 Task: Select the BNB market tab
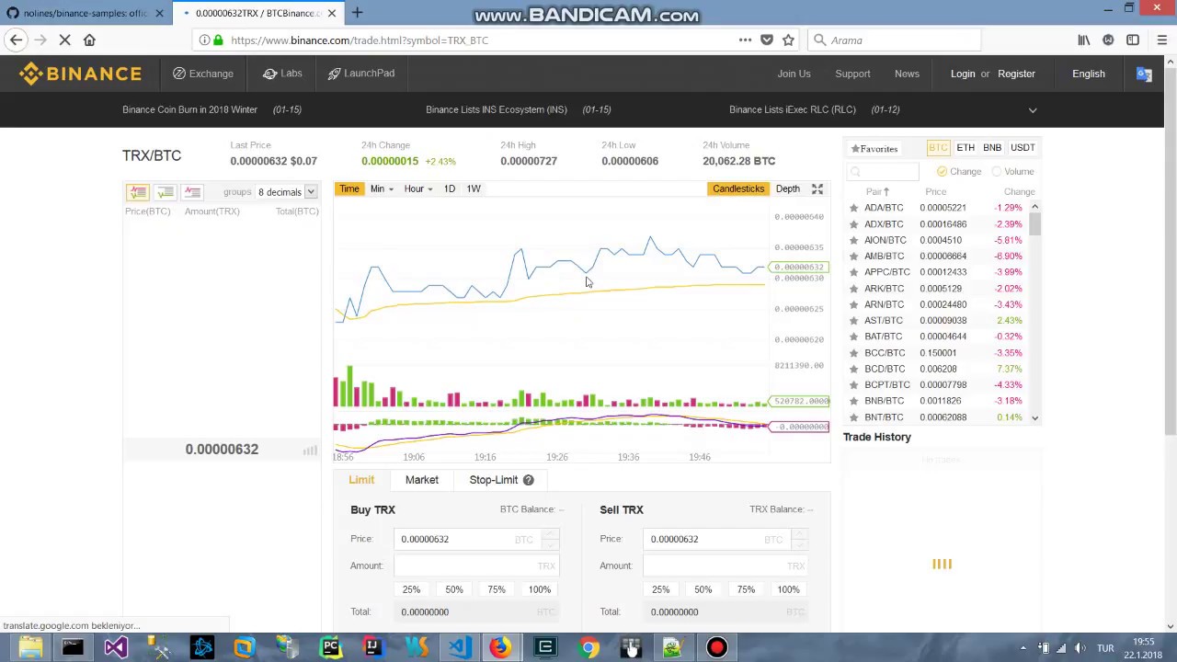992,147
